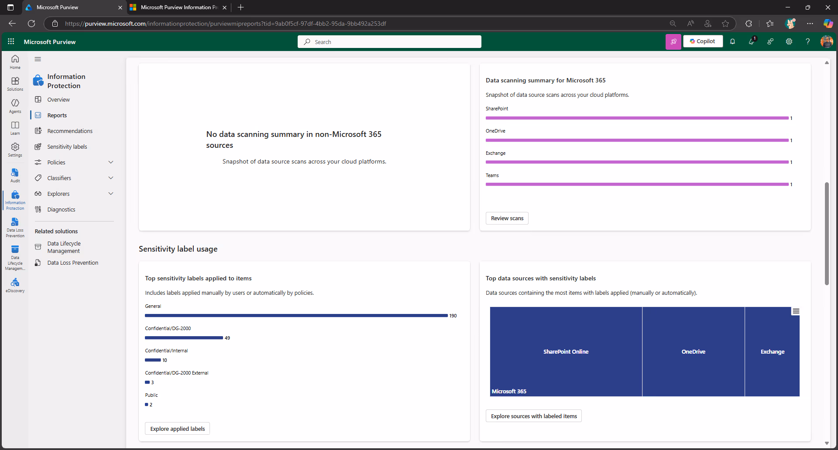Open the header connections/community icon
Screen dimensions: 838x450
[770, 41]
